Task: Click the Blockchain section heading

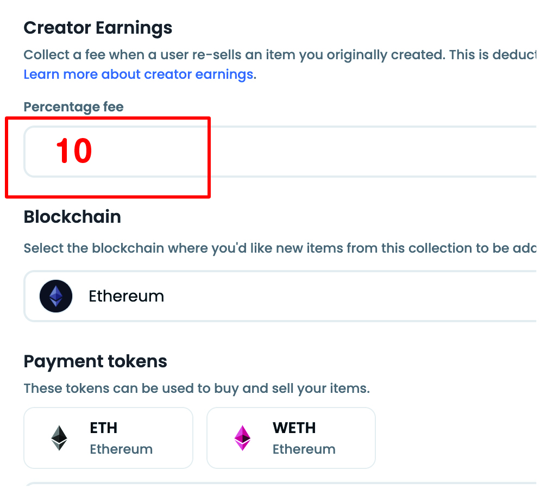Action: [x=72, y=217]
